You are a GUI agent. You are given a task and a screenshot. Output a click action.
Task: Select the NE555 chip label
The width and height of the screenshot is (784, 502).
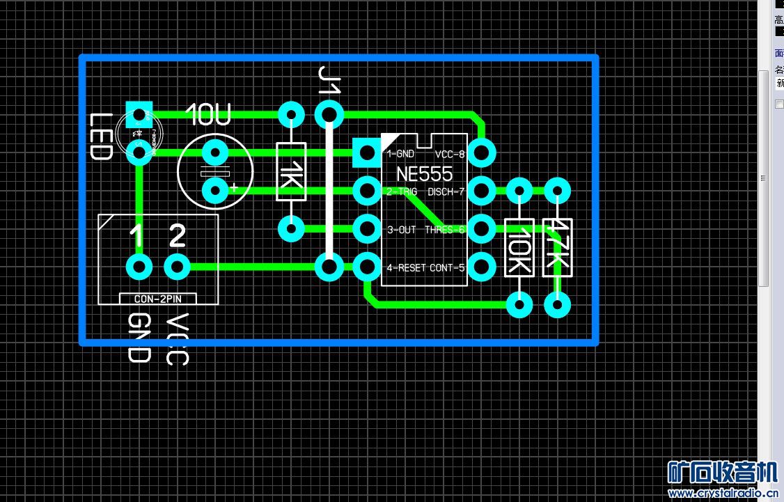tap(425, 174)
